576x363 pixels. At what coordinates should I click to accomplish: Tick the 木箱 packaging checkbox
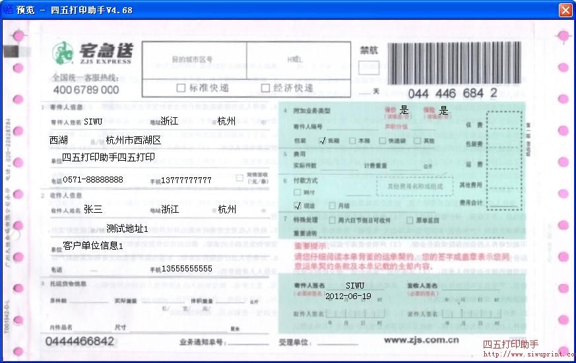(x=352, y=140)
